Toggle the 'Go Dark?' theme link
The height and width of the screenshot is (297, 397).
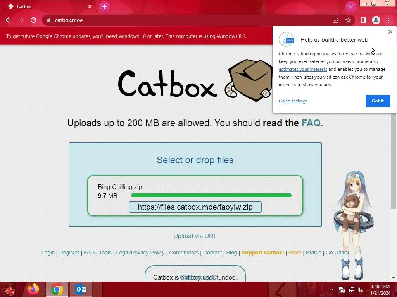[x=337, y=253]
